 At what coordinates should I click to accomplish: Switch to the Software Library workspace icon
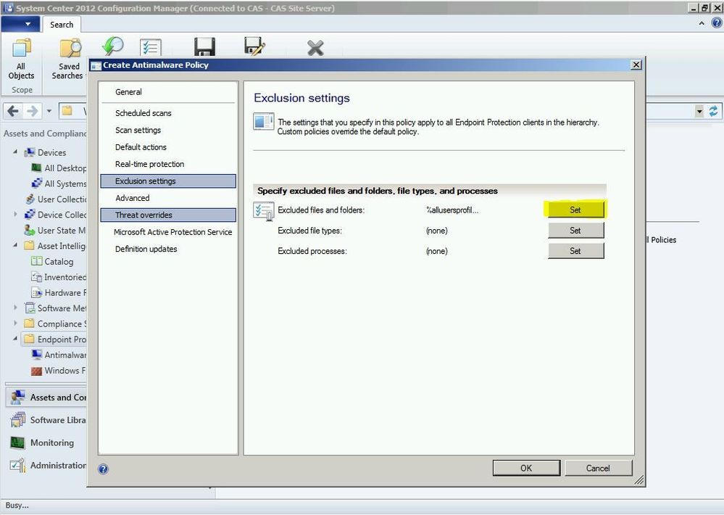point(17,420)
